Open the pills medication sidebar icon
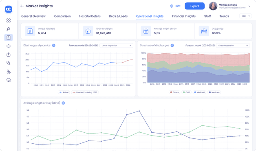This screenshot has width=256, height=151. [x=9, y=72]
